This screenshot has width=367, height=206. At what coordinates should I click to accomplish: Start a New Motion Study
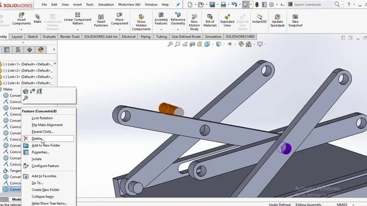[194, 22]
